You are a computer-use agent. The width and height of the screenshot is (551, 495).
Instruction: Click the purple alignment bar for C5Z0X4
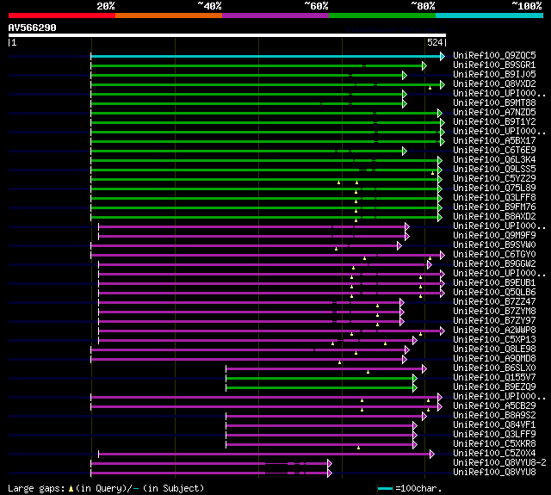(x=264, y=455)
